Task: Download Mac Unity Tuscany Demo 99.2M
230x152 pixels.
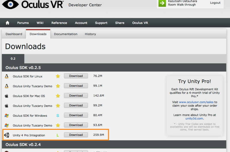Action: tap(76, 105)
